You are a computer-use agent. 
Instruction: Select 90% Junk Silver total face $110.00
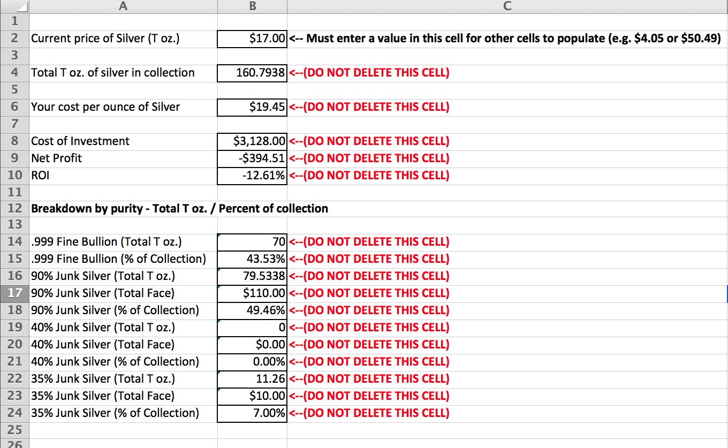click(x=252, y=293)
